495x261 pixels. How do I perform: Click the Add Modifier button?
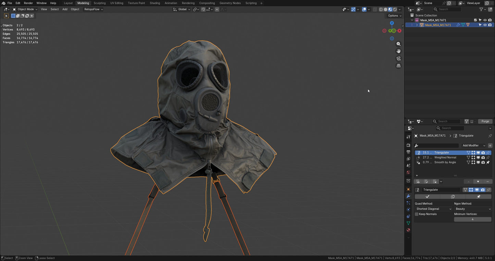474,146
